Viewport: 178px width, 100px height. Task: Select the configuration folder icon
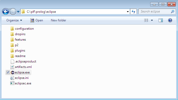pyautogui.click(x=12, y=29)
